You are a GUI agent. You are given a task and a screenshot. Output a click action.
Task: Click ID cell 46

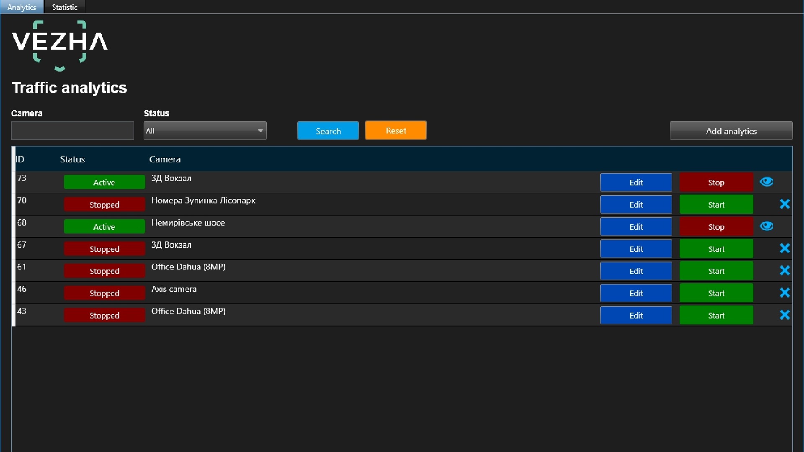[x=22, y=289]
